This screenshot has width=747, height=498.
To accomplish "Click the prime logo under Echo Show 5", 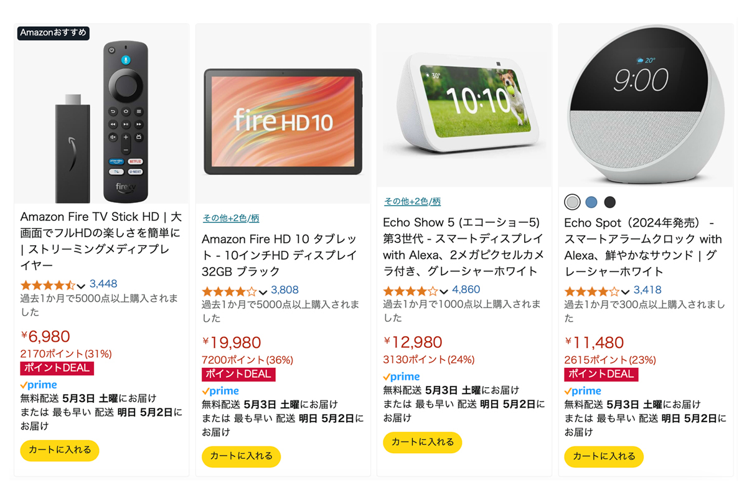I will click(402, 377).
